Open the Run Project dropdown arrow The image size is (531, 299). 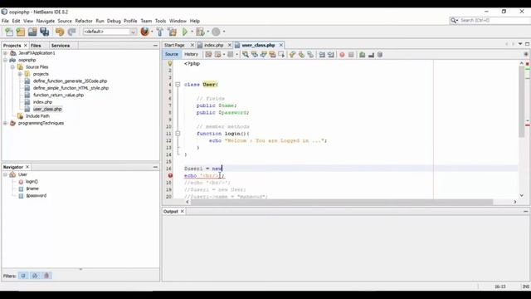(x=192, y=32)
